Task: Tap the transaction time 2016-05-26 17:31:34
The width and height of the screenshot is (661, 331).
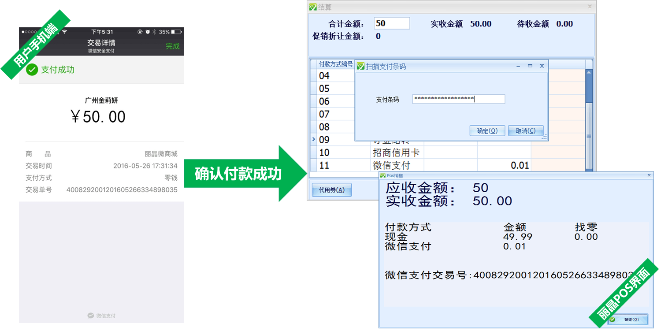Action: [145, 166]
